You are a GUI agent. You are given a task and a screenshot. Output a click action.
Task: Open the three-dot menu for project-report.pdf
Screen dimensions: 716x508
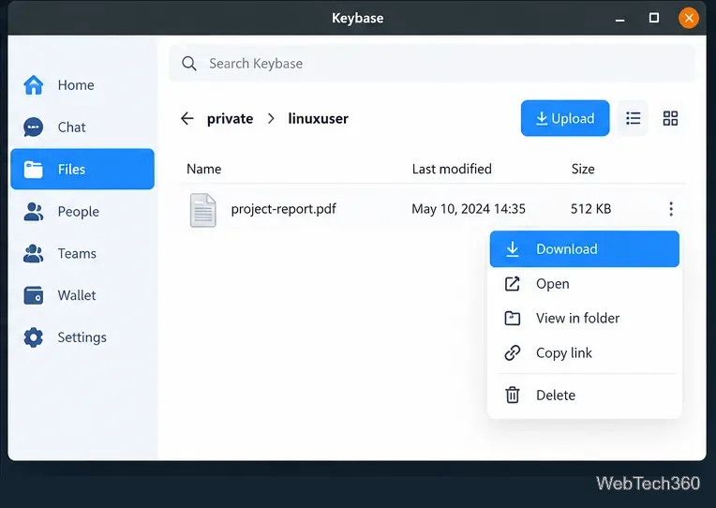point(671,209)
